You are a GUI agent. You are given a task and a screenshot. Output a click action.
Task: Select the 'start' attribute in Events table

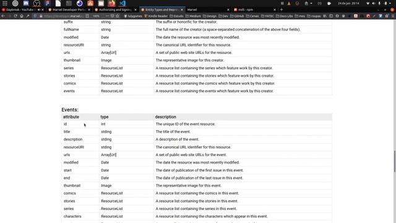coord(67,170)
